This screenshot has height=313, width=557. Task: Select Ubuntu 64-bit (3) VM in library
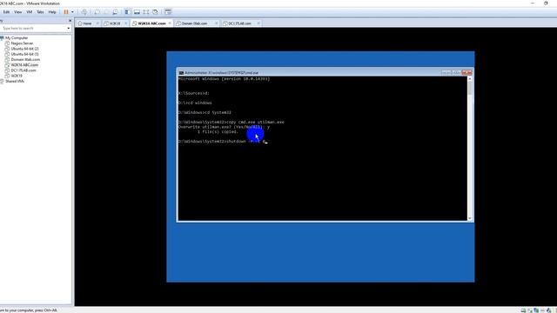click(24, 54)
